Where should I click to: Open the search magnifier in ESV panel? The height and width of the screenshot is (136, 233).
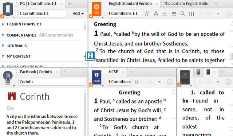(183, 14)
